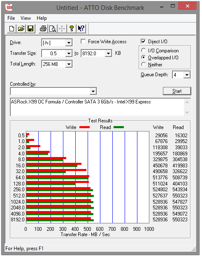The image size is (202, 258).
Task: Click the read value 549072
Action: click(x=180, y=214)
